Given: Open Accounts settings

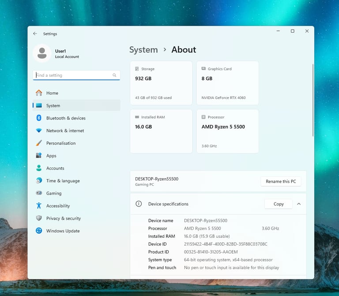Looking at the screenshot, I should point(76,168).
